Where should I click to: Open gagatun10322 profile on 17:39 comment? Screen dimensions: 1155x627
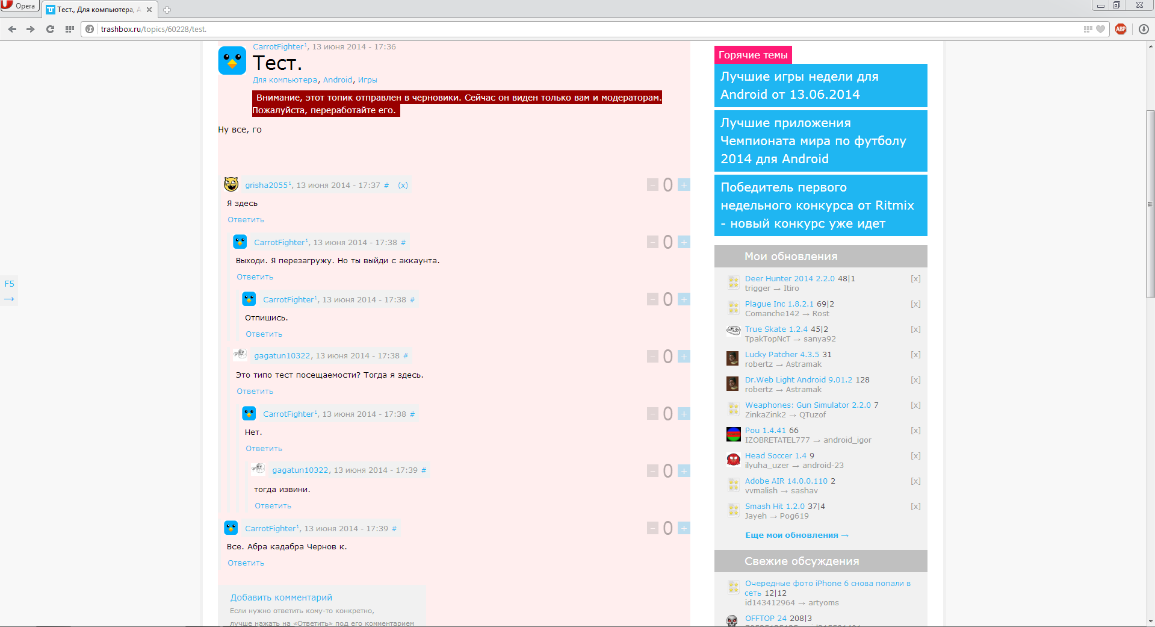pyautogui.click(x=300, y=470)
